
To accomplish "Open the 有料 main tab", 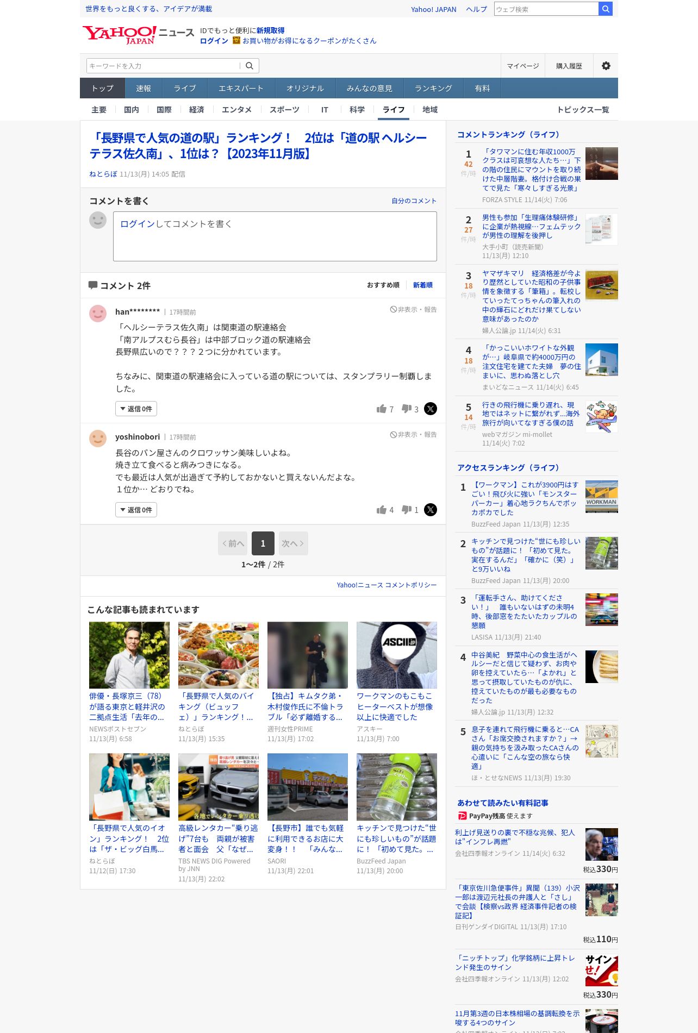I will pyautogui.click(x=482, y=88).
